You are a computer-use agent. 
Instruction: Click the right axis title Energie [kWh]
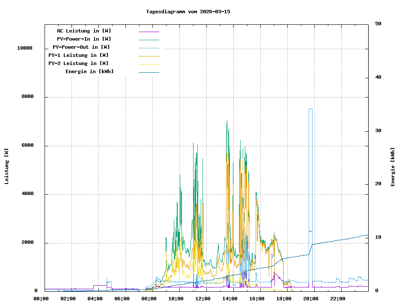[393, 167]
